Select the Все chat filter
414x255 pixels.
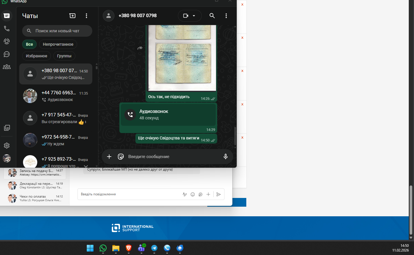(x=29, y=44)
